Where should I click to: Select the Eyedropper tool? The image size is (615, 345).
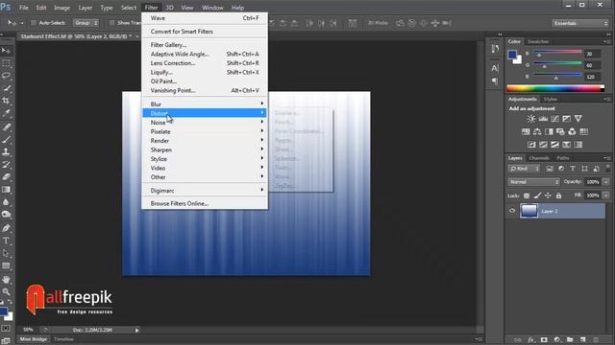pyautogui.click(x=6, y=113)
